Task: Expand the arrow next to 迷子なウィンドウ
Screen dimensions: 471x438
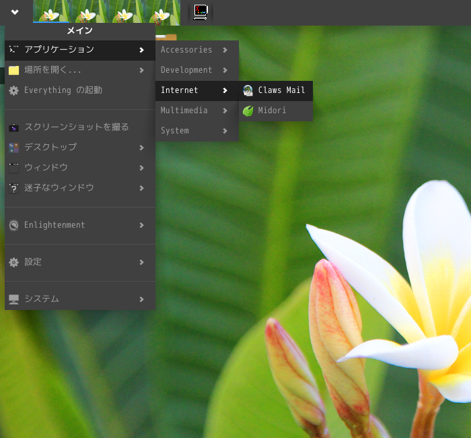Action: click(x=141, y=188)
